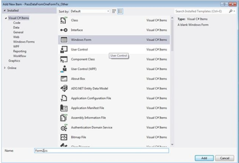Image resolution: width=239 pixels, height=163 pixels.
Task: Select the Interface template icon
Action: click(64, 30)
